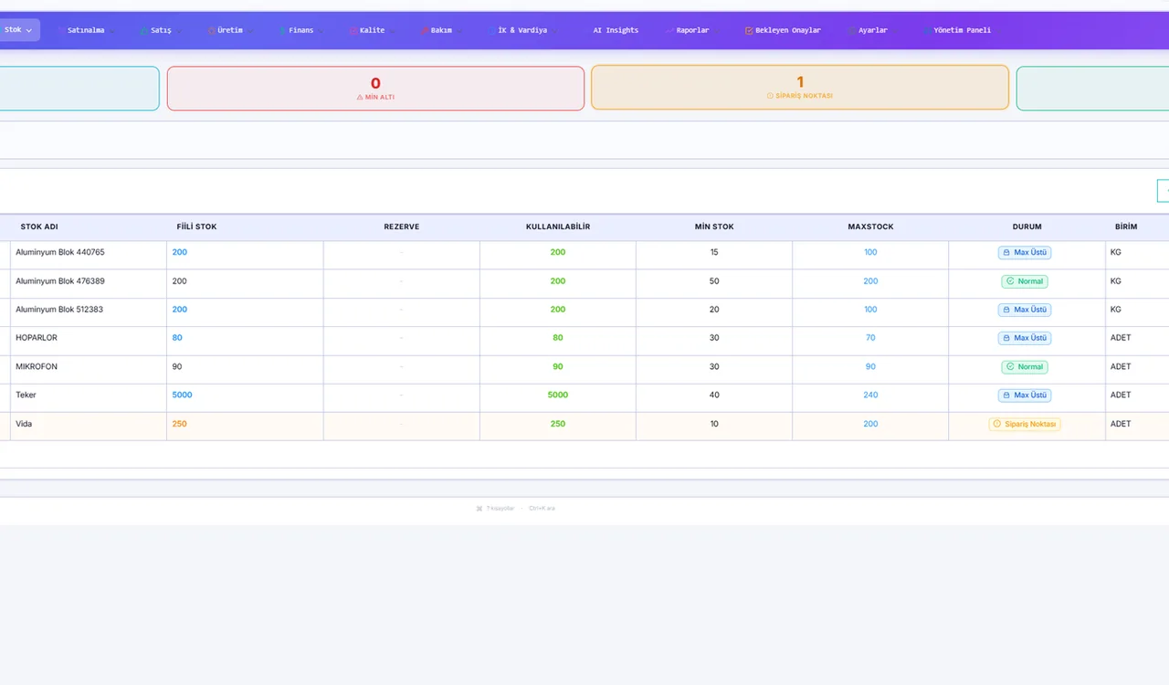Viewport: 1169px width, 685px height.
Task: Click the Normal status badge for Aluminyum Blok 476389
Action: [x=1025, y=281]
